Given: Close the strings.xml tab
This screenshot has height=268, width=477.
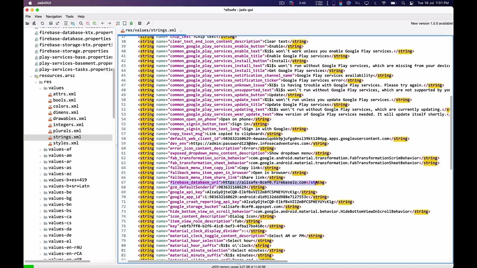Looking at the screenshot, I should (x=181, y=31).
